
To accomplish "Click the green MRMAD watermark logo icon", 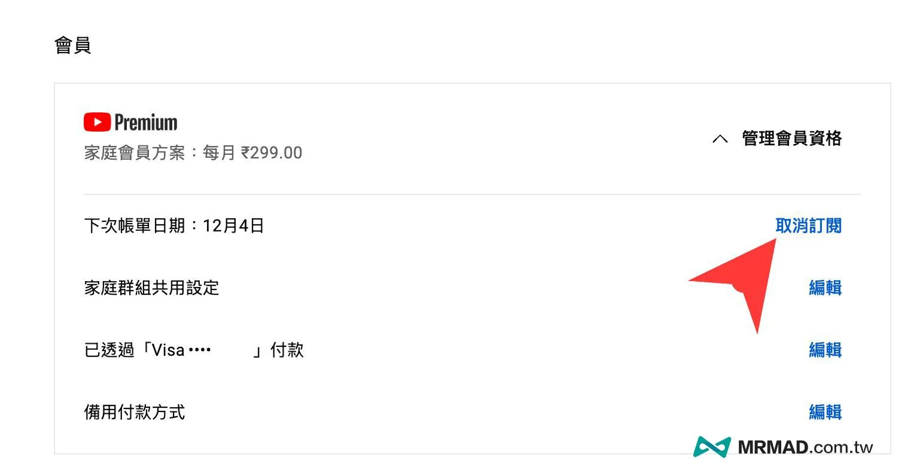I will point(712,447).
